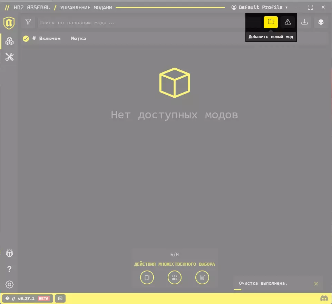Viewport: 332px width, 304px height.
Task: Click the Очистка выполнена notification text
Action: (x=263, y=283)
